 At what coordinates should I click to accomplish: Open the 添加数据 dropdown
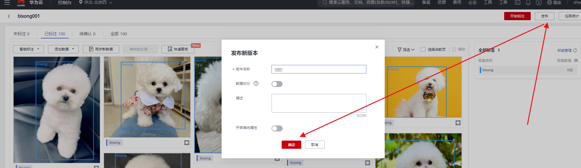tap(63, 49)
